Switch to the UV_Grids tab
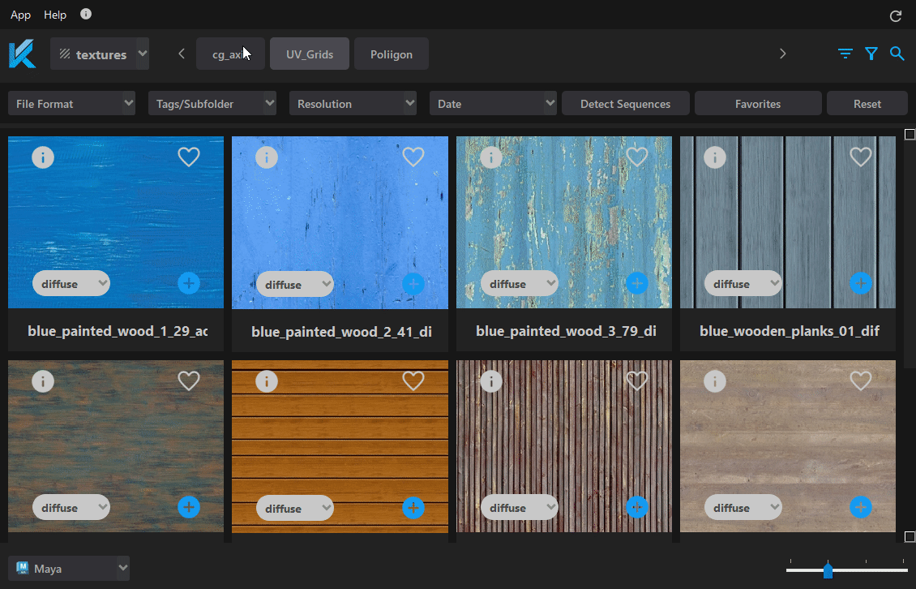Viewport: 916px width, 589px height. (310, 54)
